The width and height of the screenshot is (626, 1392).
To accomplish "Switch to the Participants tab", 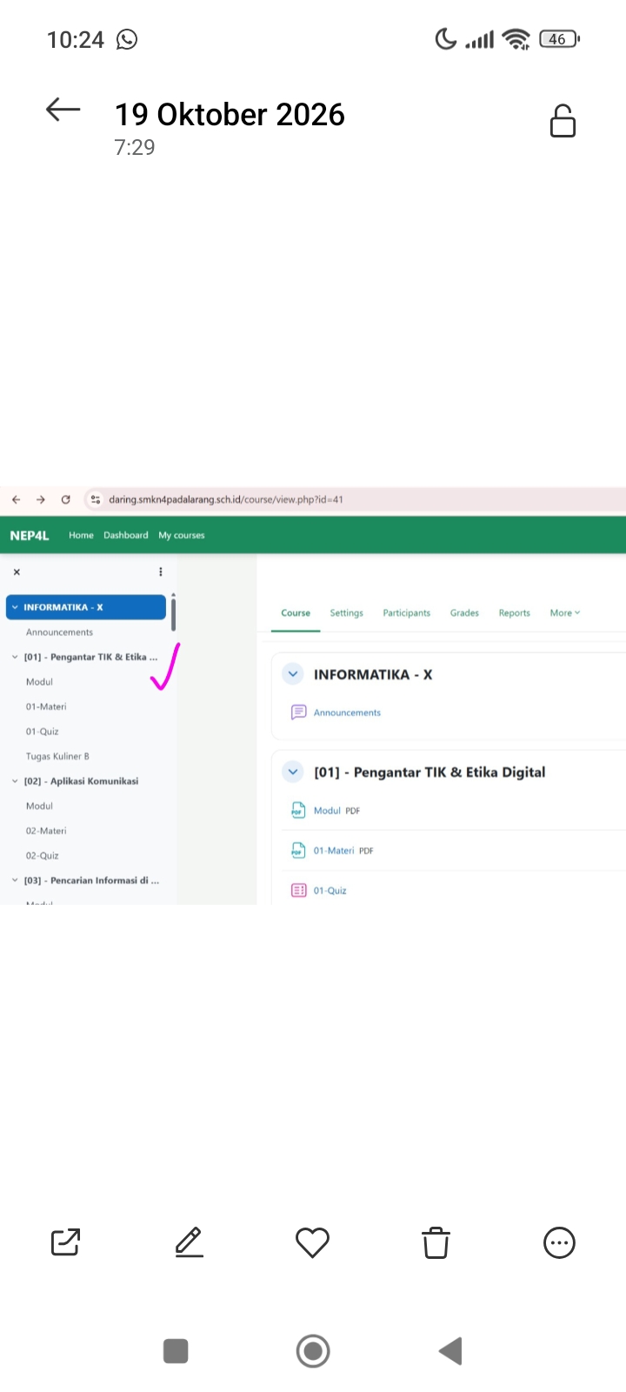I will click(x=407, y=612).
